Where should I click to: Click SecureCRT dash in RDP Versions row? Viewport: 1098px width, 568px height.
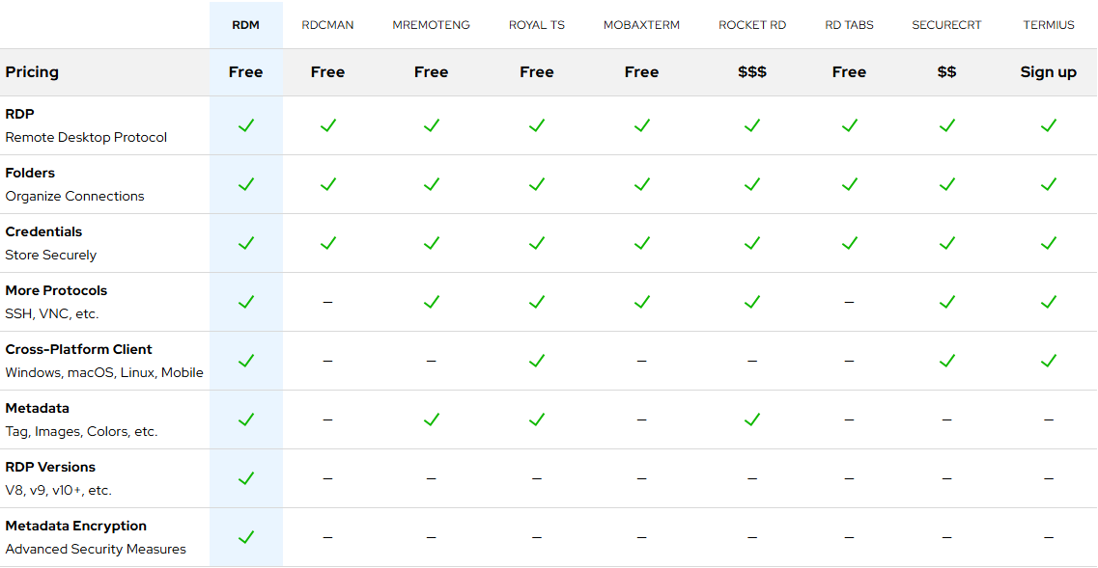(x=946, y=478)
